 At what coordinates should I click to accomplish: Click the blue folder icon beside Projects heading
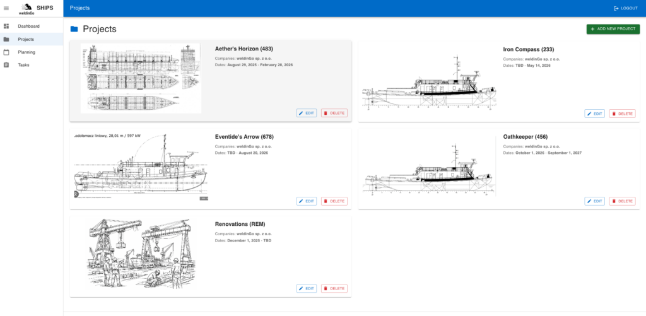74,29
